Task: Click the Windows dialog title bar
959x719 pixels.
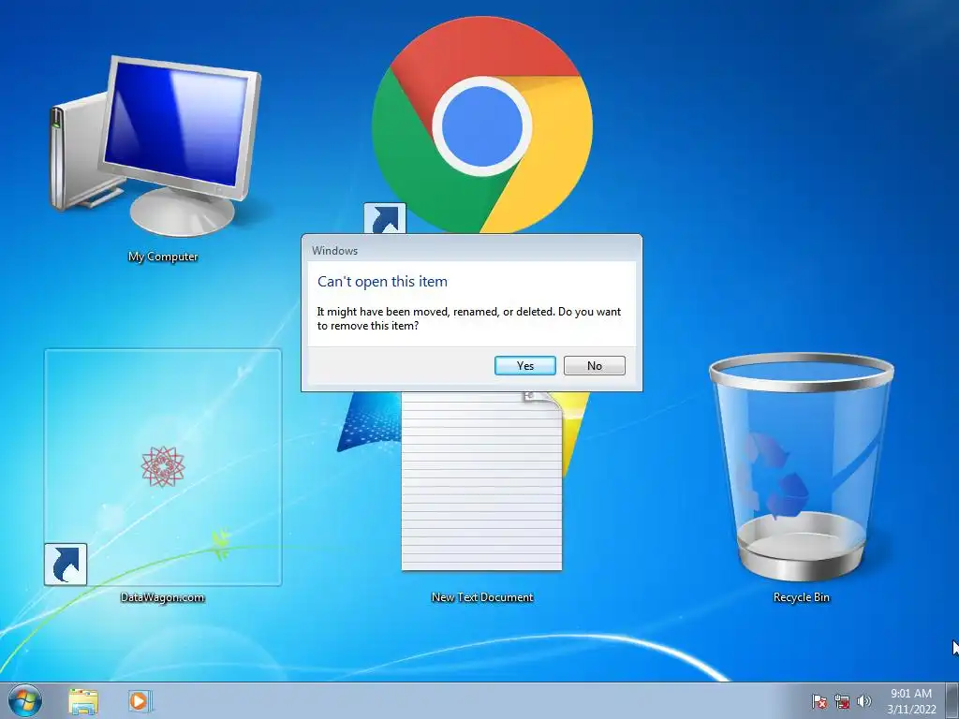Action: tap(472, 250)
